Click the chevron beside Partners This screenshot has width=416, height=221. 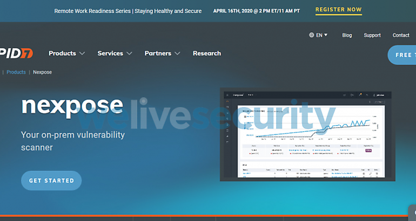pos(178,53)
